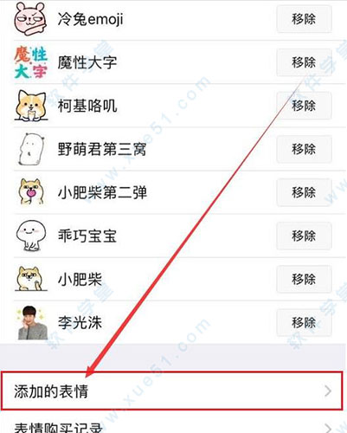Tap the 小肥柴第二弹 shiba icon
This screenshot has height=433, width=347.
tap(31, 192)
